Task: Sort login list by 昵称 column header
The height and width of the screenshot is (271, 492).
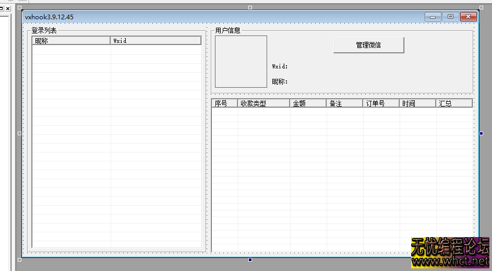Action: tap(71, 41)
